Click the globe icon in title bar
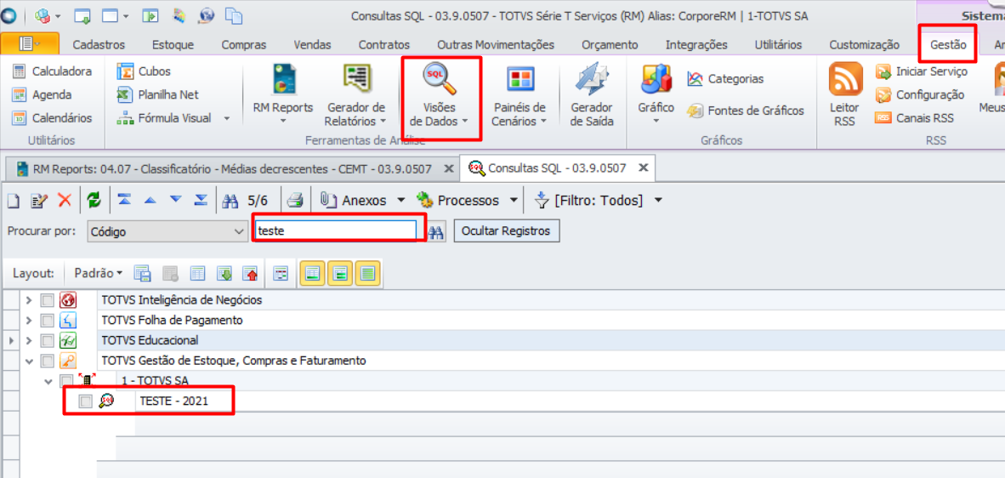This screenshot has height=478, width=1005. (x=207, y=14)
